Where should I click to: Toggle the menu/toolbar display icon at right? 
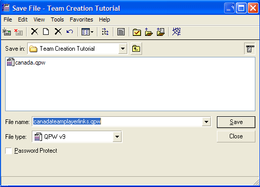tap(250, 49)
